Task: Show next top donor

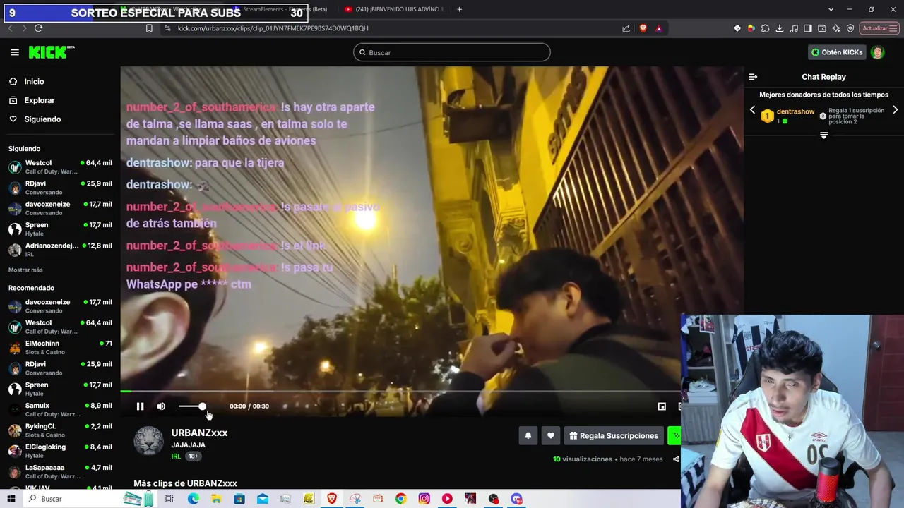Action: coord(895,110)
